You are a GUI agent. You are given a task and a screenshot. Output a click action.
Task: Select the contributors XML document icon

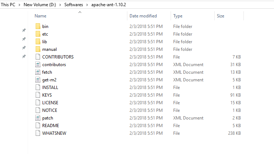[x=38, y=65]
